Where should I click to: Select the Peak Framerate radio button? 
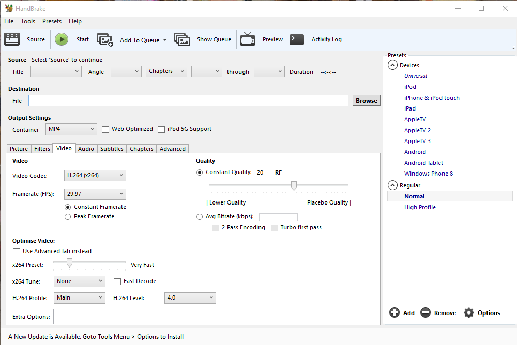point(68,216)
